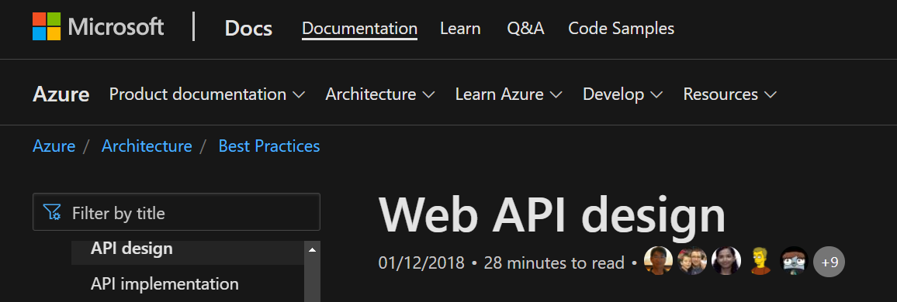Open the Learn tab
The width and height of the screenshot is (897, 302).
click(x=460, y=28)
